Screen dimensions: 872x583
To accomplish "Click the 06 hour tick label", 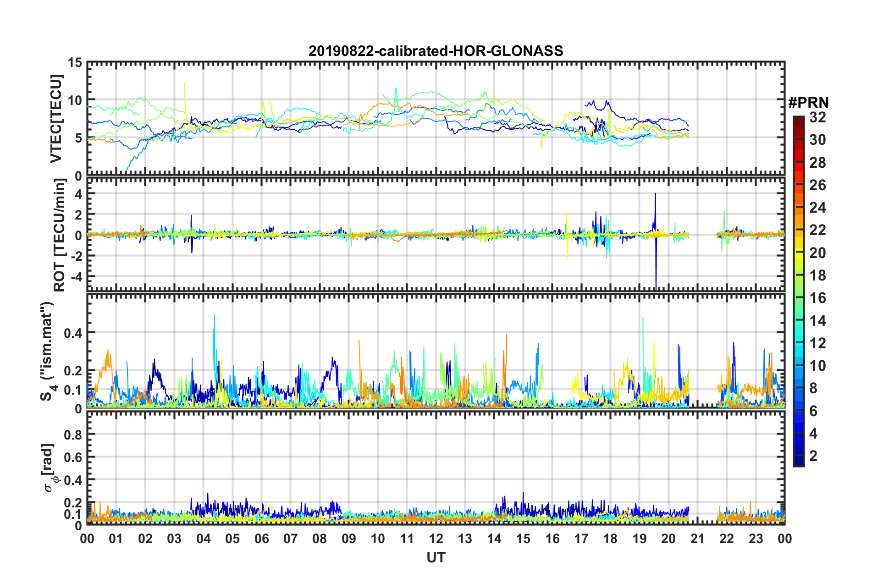I will click(261, 539).
